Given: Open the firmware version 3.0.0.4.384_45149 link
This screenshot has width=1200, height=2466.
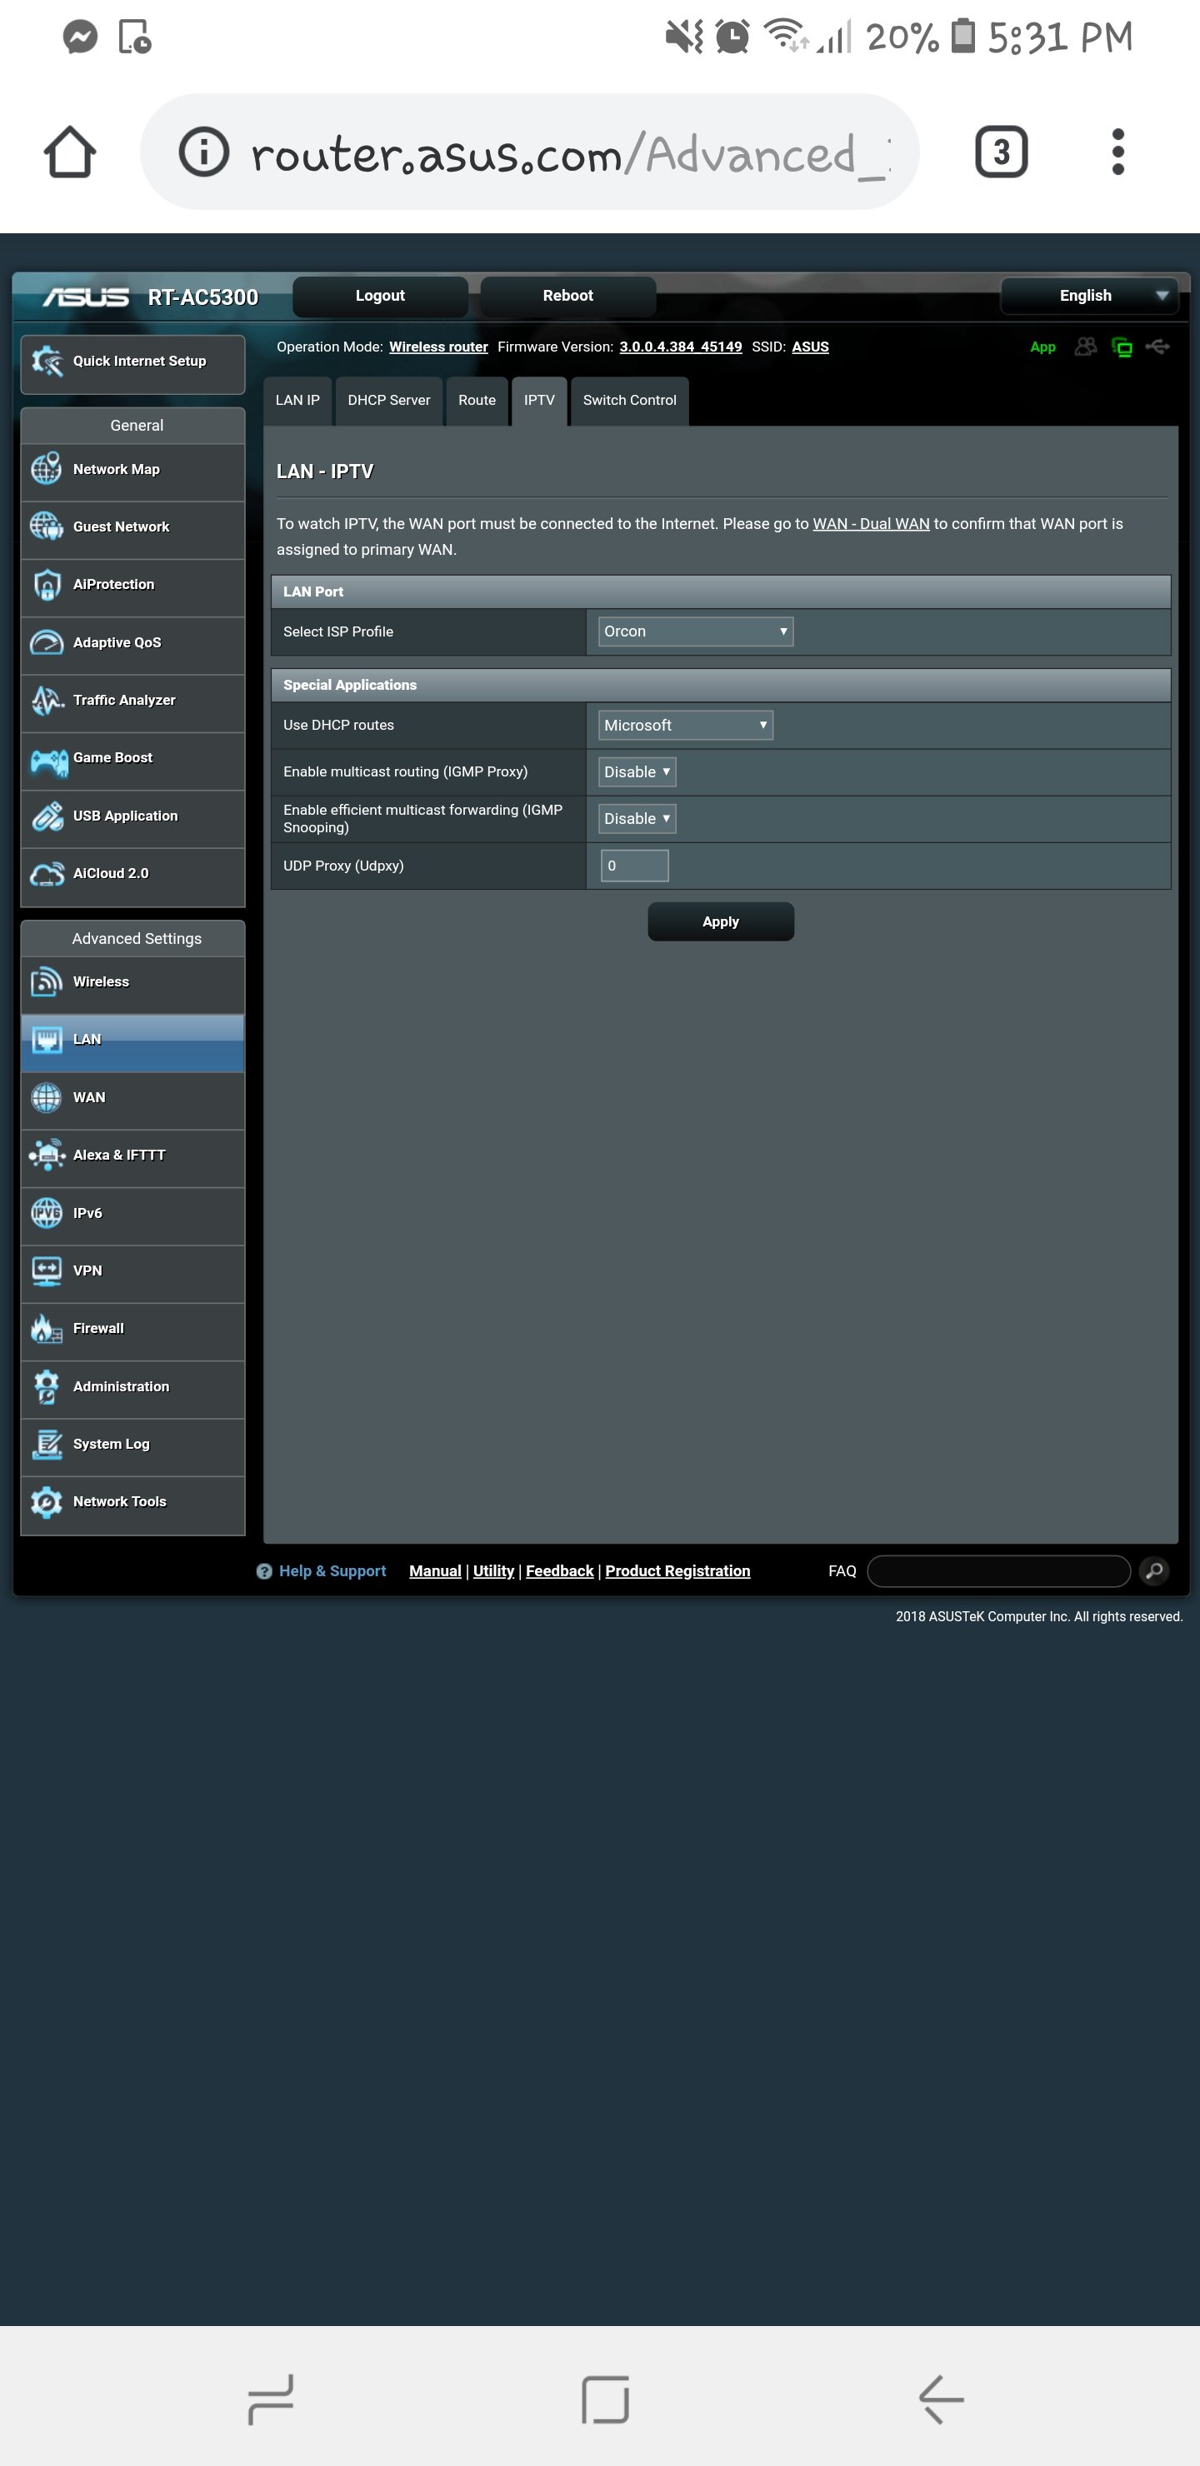Looking at the screenshot, I should coord(681,347).
